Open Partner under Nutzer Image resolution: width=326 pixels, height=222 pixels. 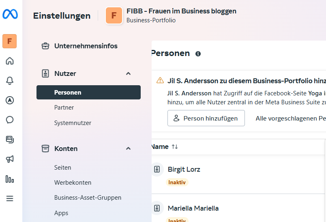64,108
